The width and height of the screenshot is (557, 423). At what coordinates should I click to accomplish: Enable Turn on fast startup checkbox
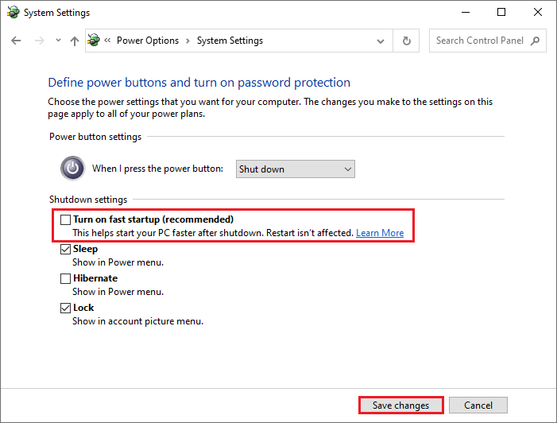(x=65, y=219)
